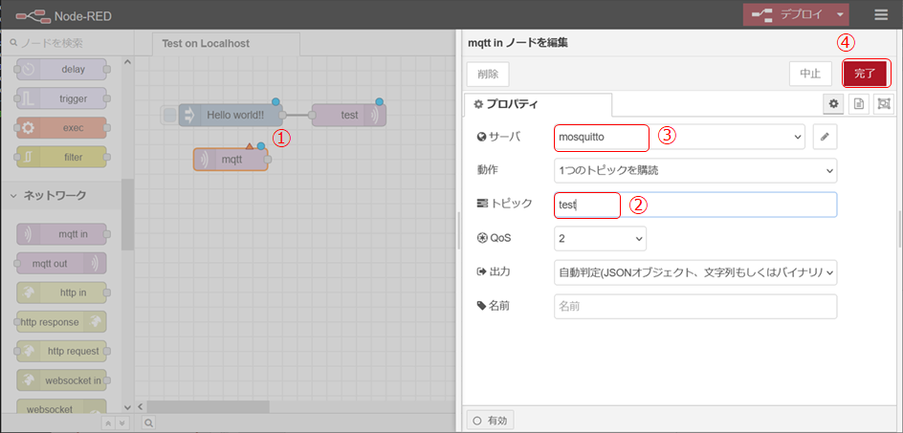Open the 動作 action dropdown
This screenshot has width=903, height=433.
click(x=695, y=171)
